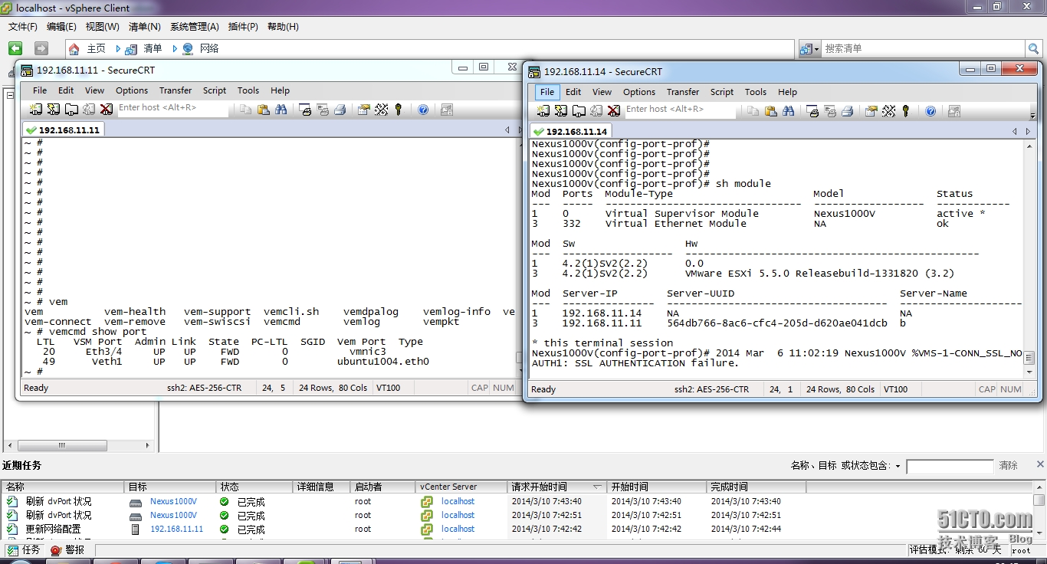Click Disconnect red X icon in 192.168.11.14 window

(x=614, y=111)
